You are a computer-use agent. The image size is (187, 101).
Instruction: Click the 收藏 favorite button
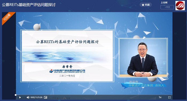tap(146, 5)
